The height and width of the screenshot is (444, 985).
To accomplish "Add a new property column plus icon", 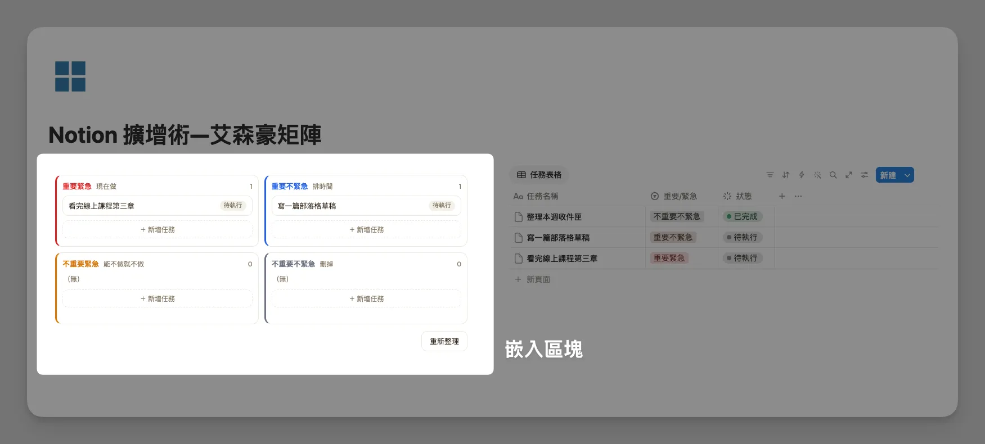I will [x=781, y=196].
